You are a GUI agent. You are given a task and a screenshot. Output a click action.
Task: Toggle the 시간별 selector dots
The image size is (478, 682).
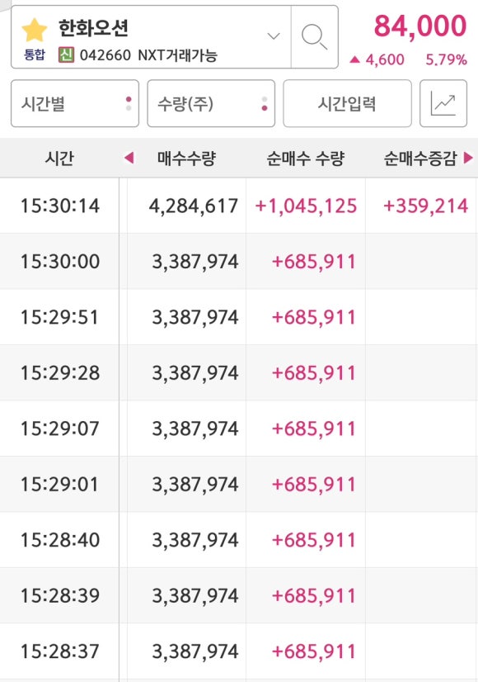(129, 103)
